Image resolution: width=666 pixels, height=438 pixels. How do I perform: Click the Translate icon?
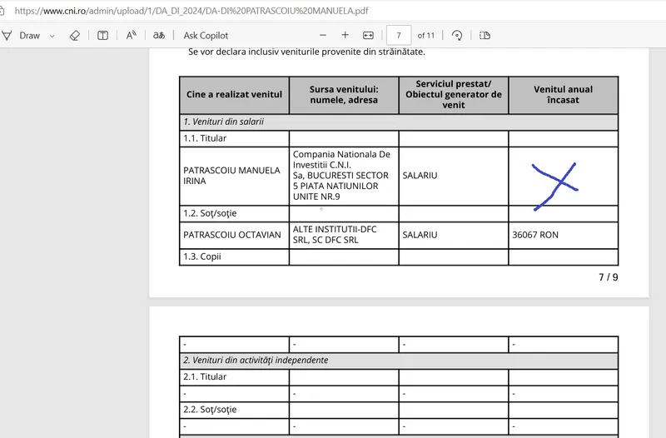coord(158,36)
